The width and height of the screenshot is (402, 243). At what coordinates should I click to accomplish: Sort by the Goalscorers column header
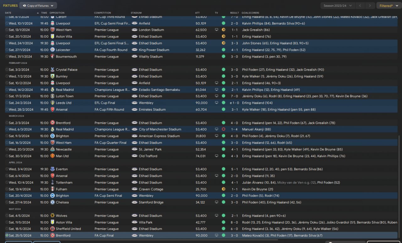[251, 13]
